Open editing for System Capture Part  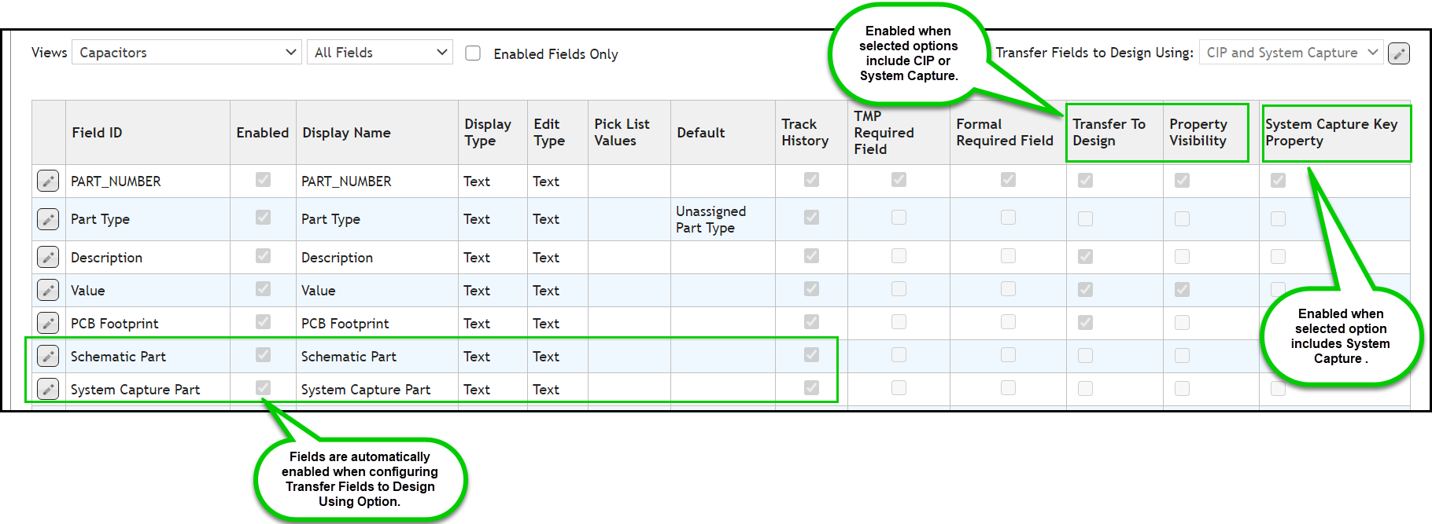coord(48,388)
